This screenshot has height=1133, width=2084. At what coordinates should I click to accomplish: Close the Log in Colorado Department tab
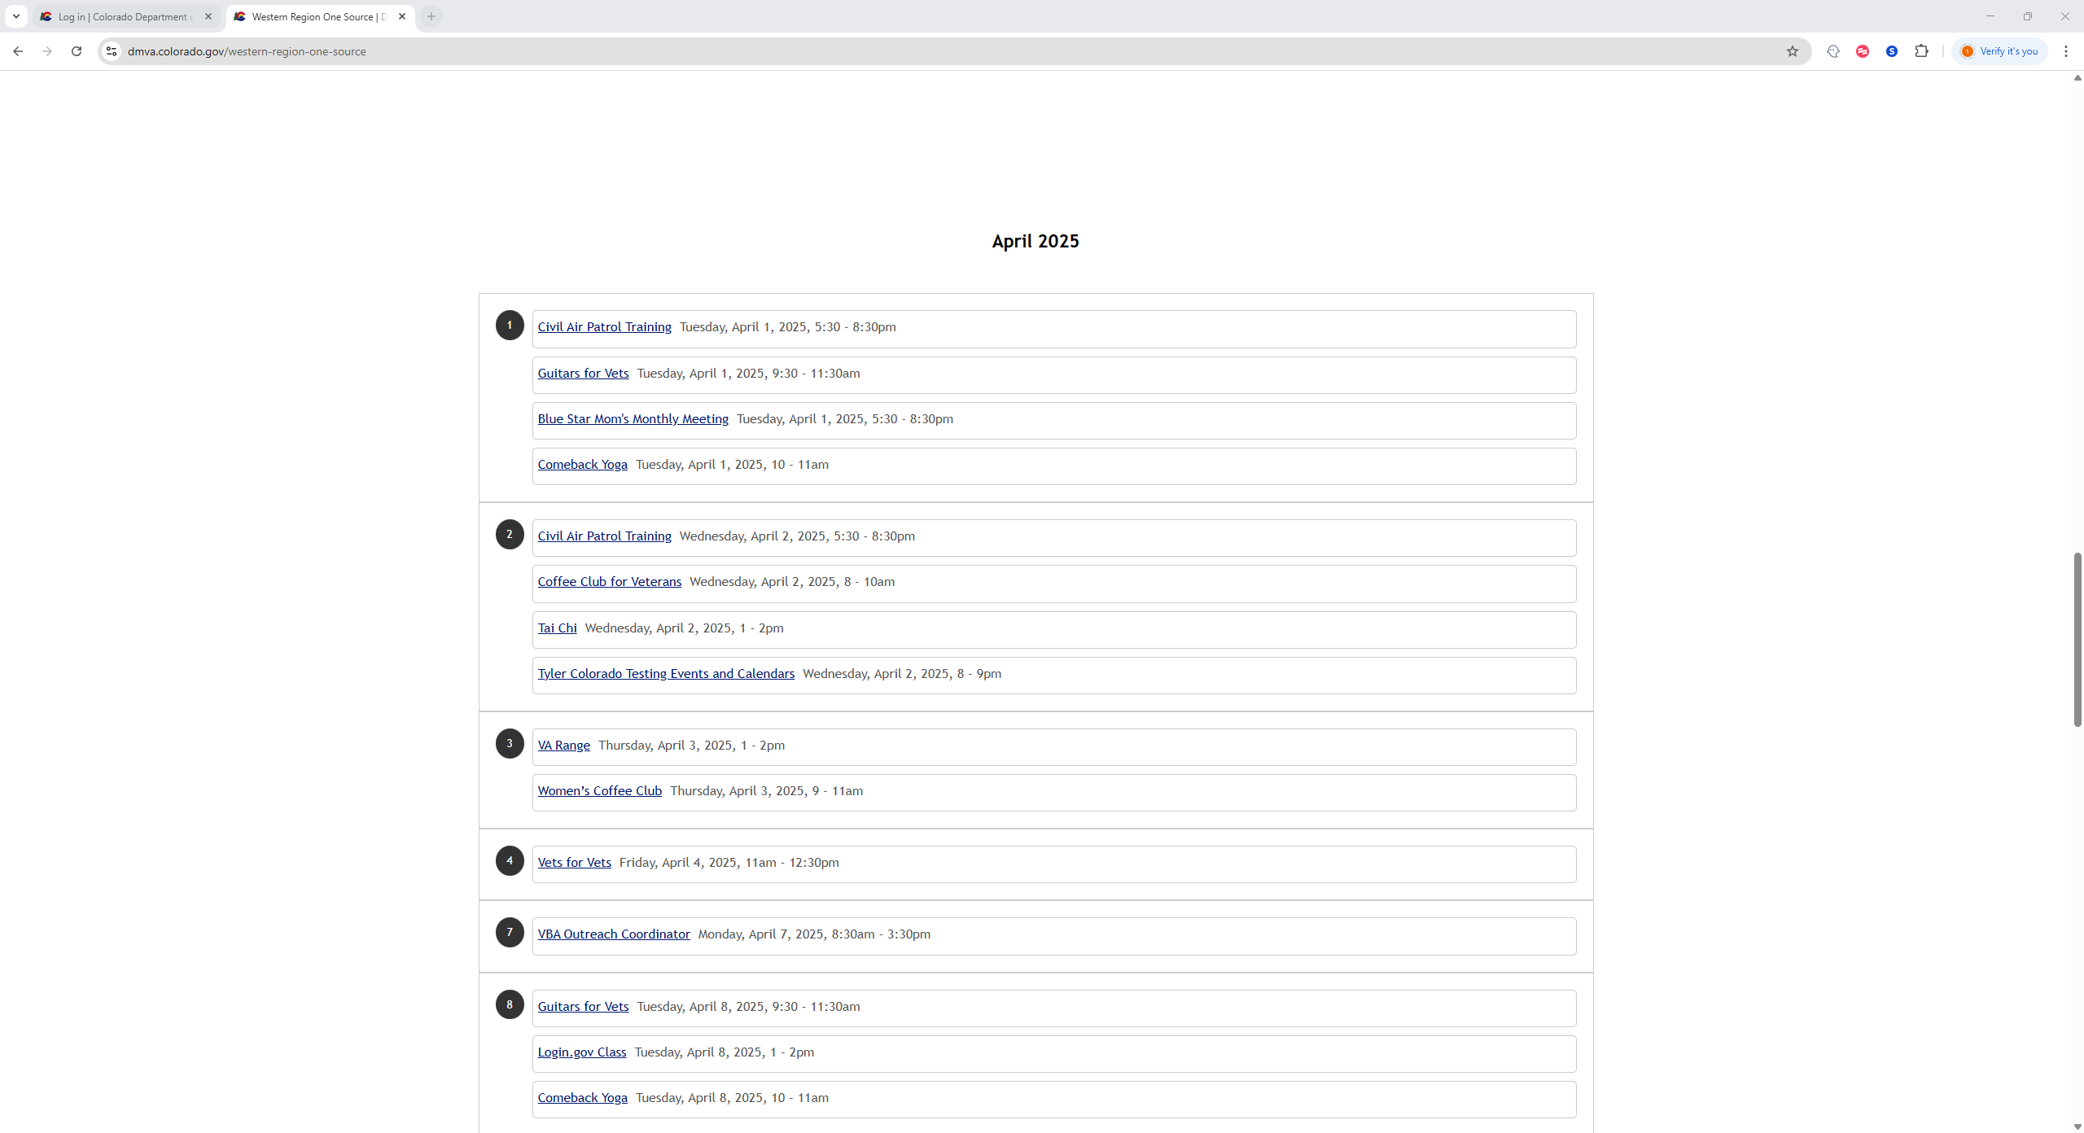(208, 16)
